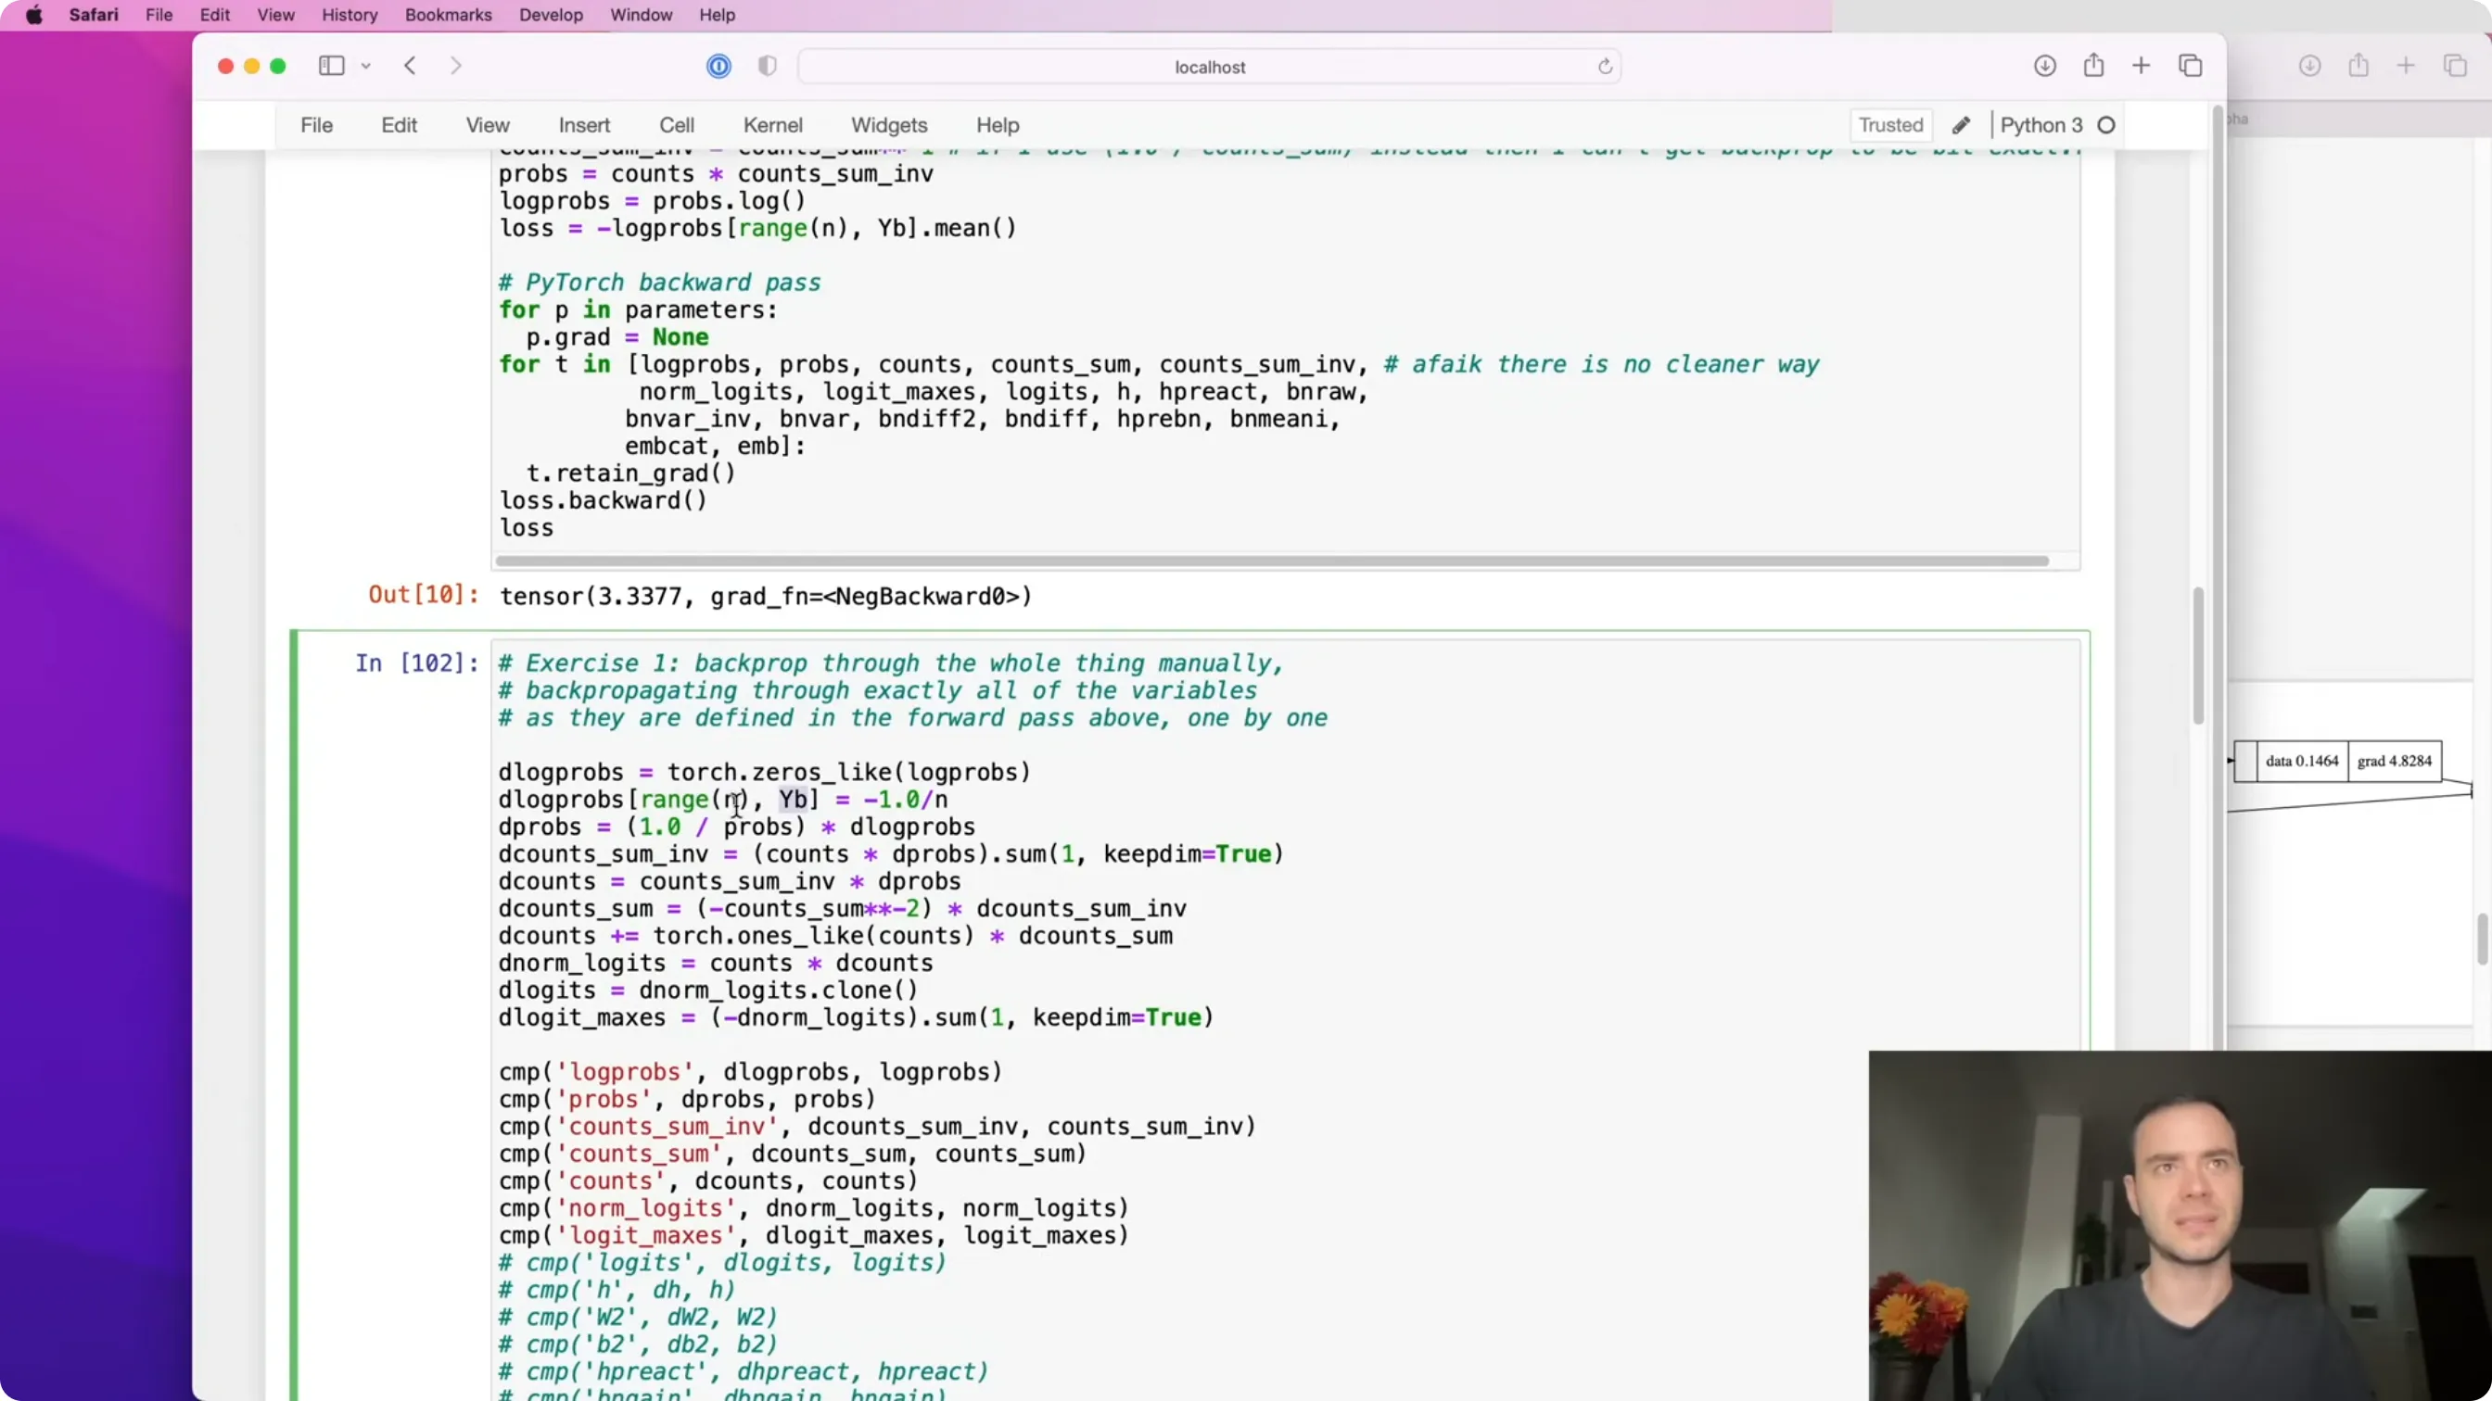The image size is (2492, 1401).
Task: Open a new tab with plus icon
Action: click(2141, 66)
